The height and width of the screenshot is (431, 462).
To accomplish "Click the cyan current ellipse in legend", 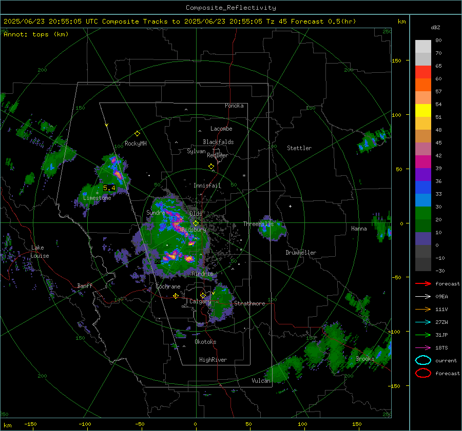I will click(x=423, y=360).
